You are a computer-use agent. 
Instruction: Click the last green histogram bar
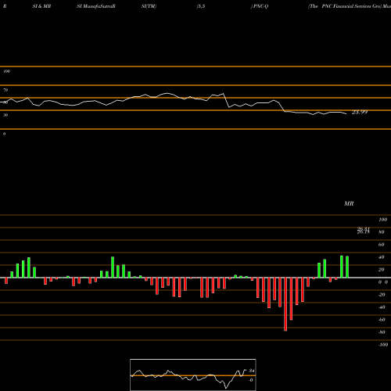pos(347,267)
